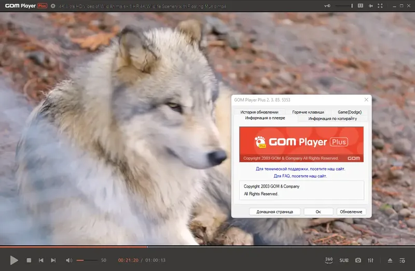Open the SUB subtitle settings
The width and height of the screenshot is (415, 271).
click(x=344, y=261)
